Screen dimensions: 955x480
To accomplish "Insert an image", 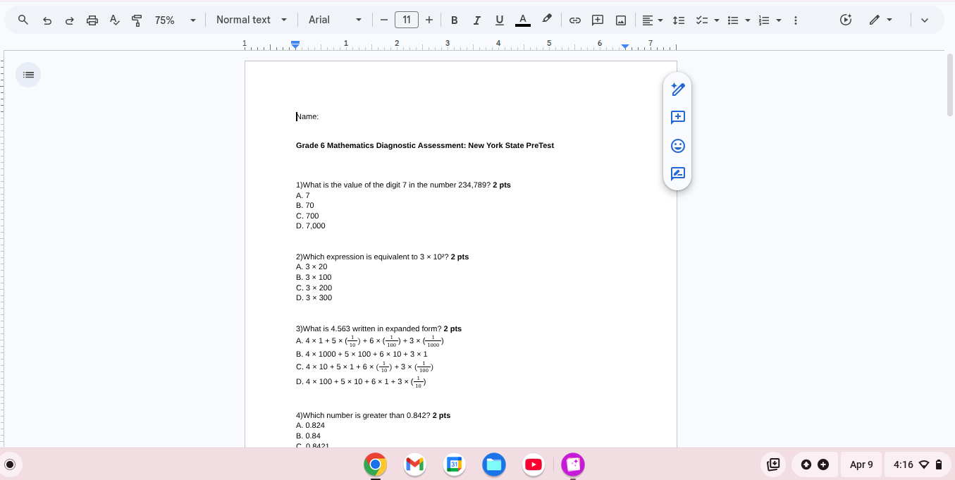I will (x=620, y=20).
